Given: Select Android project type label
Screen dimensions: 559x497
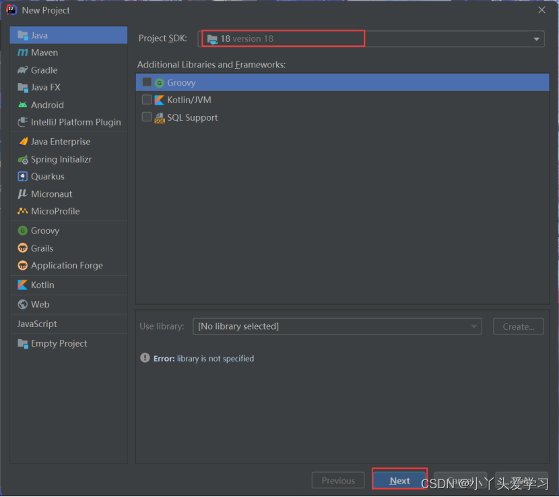Looking at the screenshot, I should click(47, 105).
